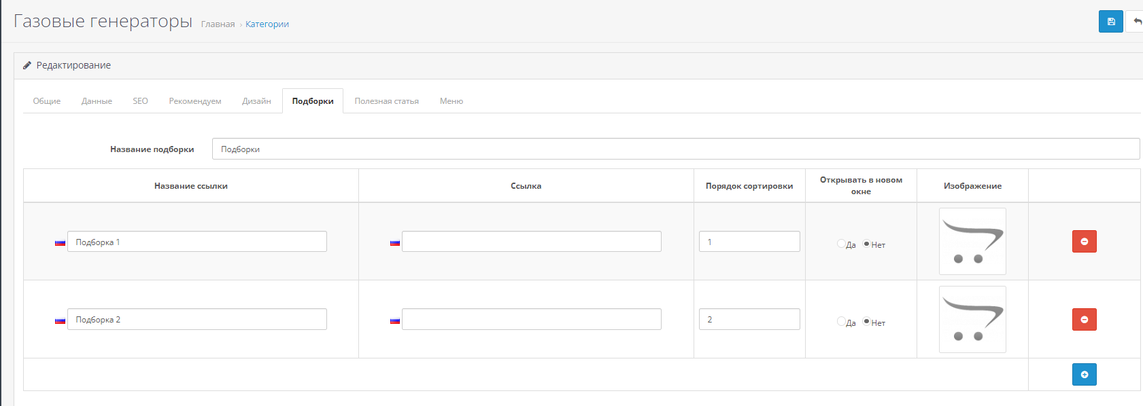Click the Главная breadcrumb link

[x=218, y=24]
